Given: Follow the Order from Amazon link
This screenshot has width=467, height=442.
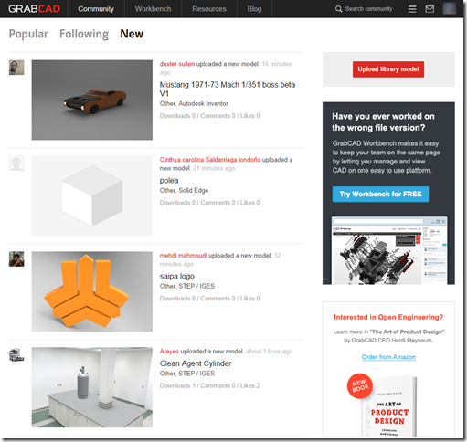Looking at the screenshot, I should pos(388,357).
